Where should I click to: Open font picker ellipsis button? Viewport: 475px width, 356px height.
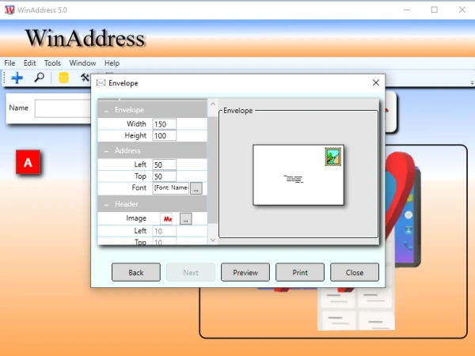(196, 188)
